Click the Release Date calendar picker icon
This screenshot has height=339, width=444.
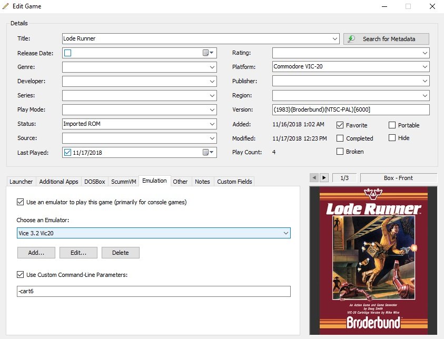click(208, 53)
